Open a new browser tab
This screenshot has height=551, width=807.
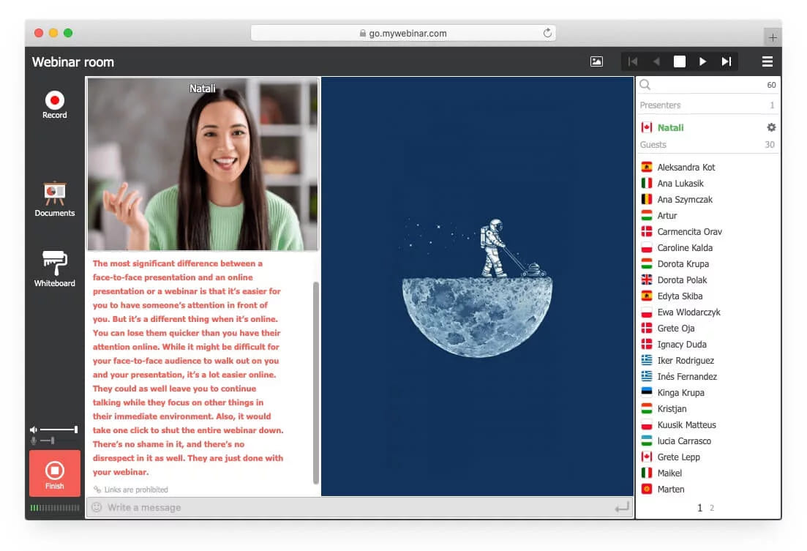click(773, 37)
